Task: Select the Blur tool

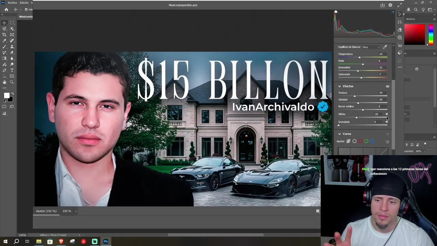Action: (12, 58)
